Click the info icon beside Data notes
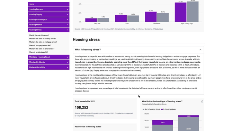This screenshot has height=131, width=232. [154, 29]
